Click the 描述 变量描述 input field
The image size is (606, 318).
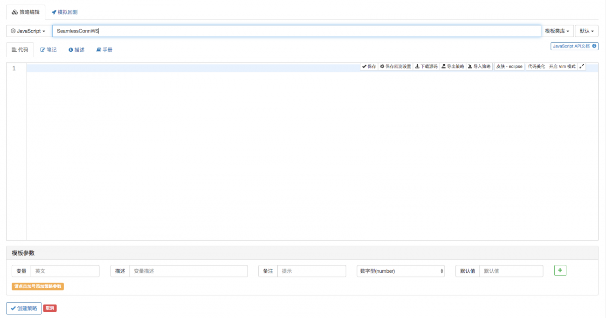point(188,271)
